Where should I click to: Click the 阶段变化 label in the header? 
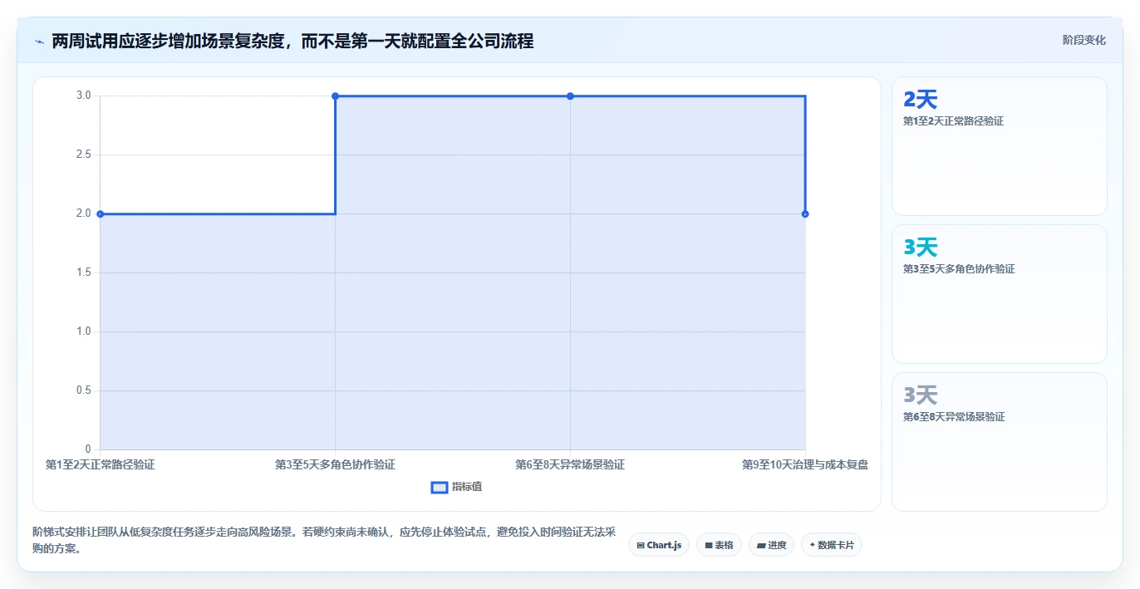[1084, 40]
